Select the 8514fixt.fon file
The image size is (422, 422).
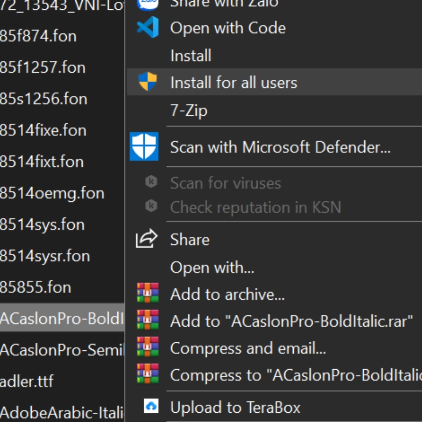[42, 162]
